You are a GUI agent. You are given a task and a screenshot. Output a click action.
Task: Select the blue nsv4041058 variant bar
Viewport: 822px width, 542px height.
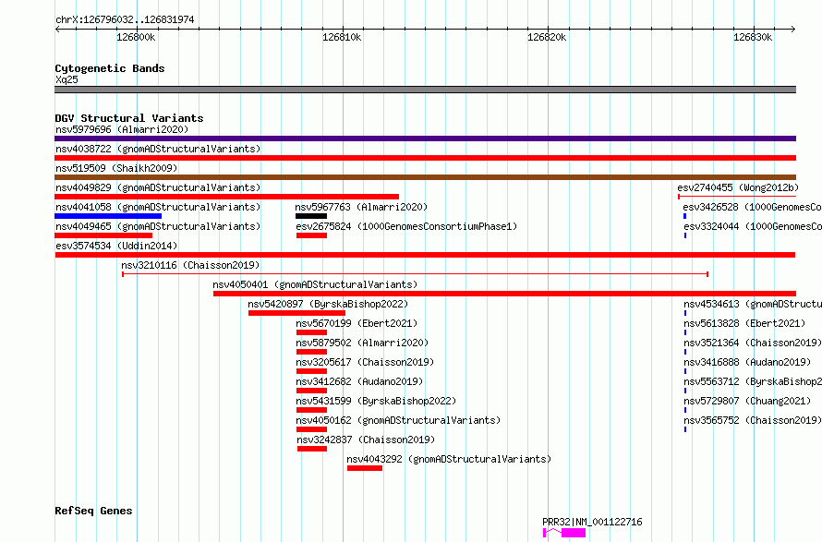(x=108, y=216)
